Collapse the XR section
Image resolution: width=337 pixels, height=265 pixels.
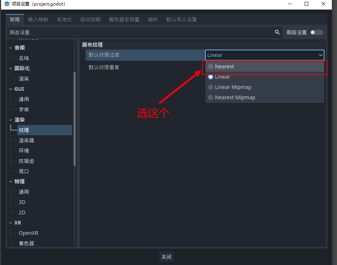tap(11, 223)
